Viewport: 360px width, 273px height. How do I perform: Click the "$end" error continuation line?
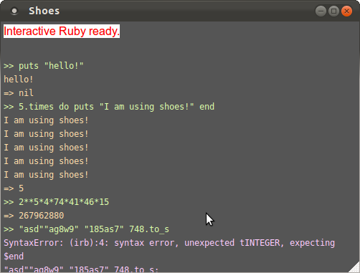tap(14, 257)
